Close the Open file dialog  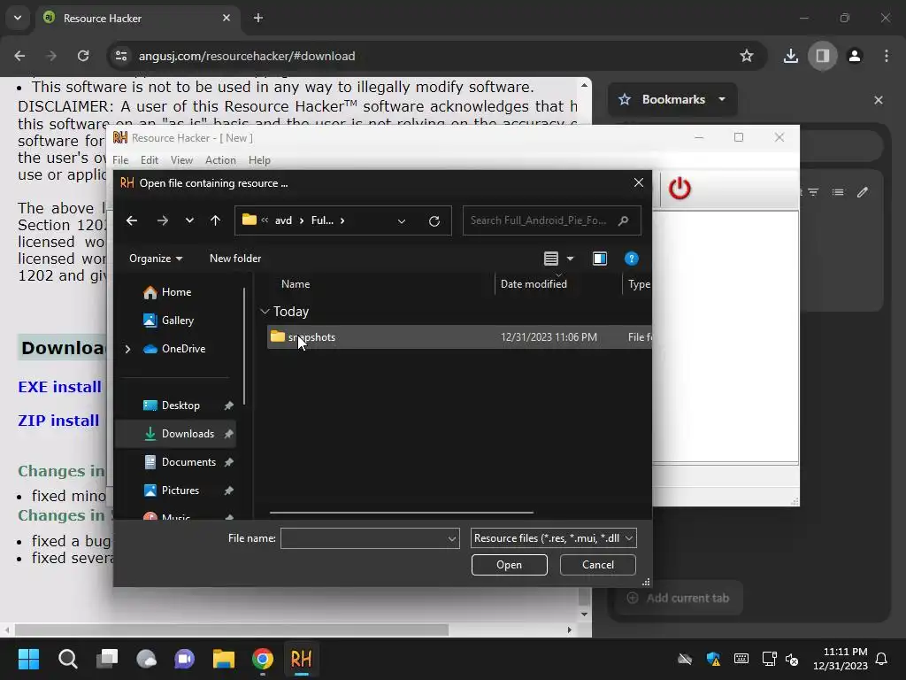tap(639, 182)
